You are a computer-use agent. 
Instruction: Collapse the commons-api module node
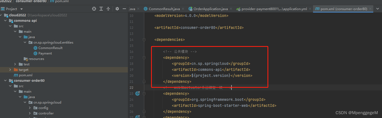click(5, 21)
